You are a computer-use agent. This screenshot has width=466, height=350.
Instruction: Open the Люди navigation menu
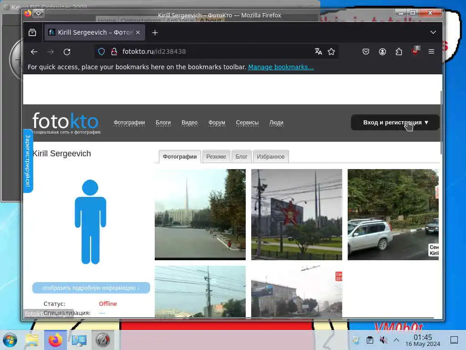click(276, 123)
